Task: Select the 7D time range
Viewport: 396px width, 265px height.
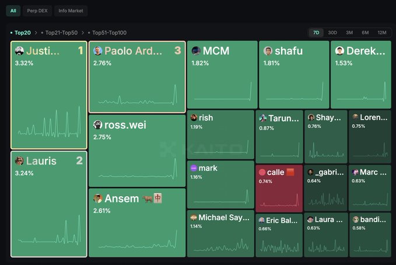Action: coord(316,33)
